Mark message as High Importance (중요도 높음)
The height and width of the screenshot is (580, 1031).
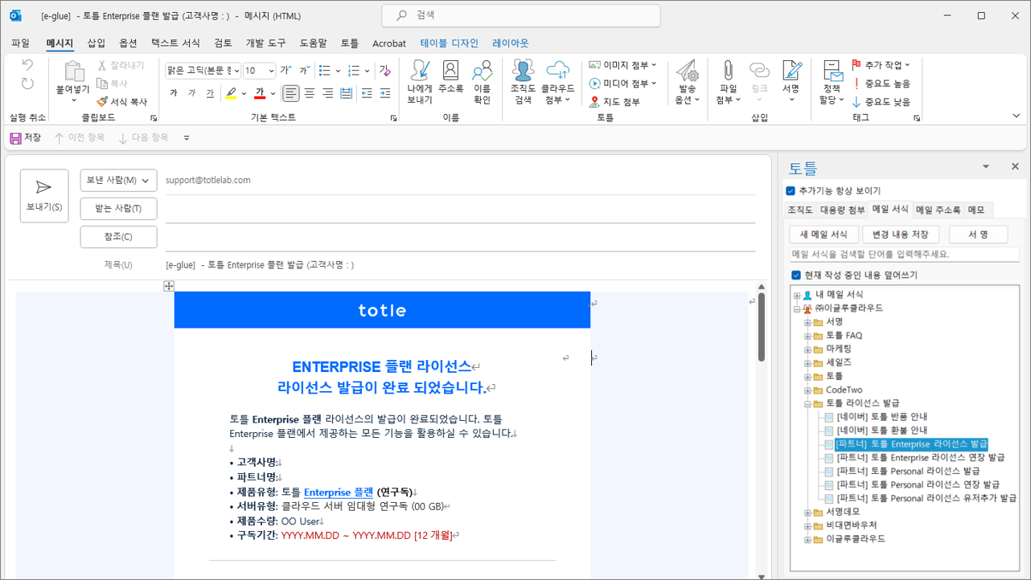(x=881, y=84)
